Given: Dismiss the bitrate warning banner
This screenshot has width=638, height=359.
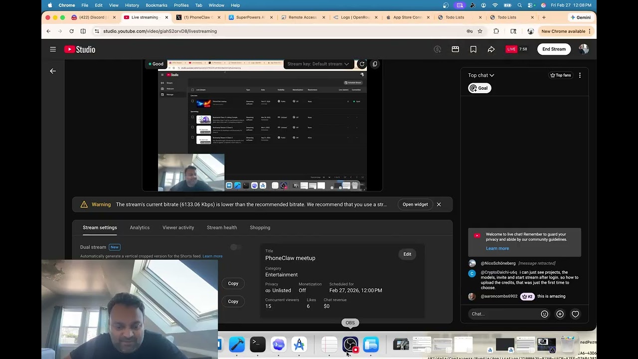Looking at the screenshot, I should point(439,204).
